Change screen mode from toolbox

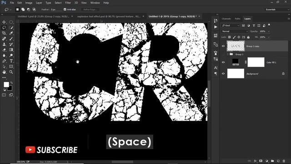pos(11,95)
